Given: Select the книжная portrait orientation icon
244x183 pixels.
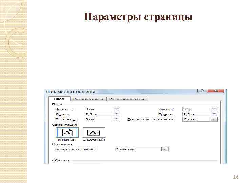Looking at the screenshot, I should pyautogui.click(x=67, y=133).
